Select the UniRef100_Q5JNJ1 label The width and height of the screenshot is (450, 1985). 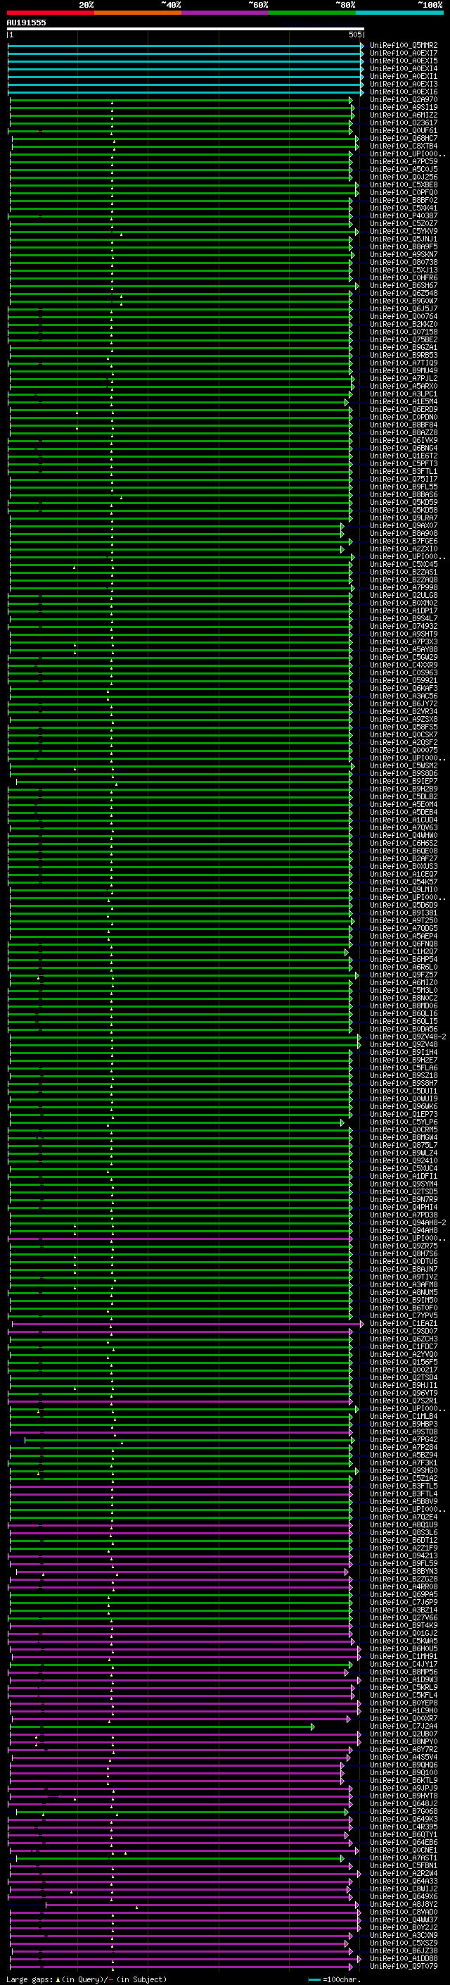(x=404, y=239)
